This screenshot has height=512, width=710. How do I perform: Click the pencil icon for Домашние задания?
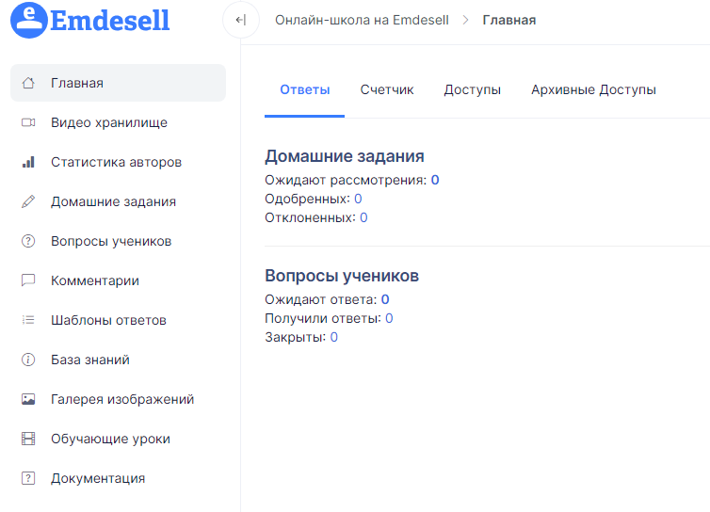(x=28, y=201)
